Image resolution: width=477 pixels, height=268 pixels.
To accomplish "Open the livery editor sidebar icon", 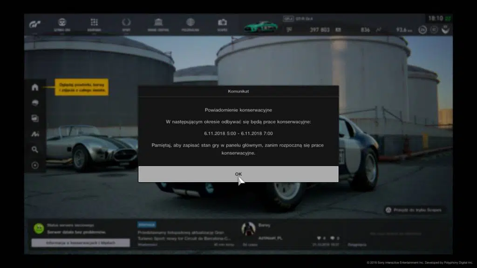I will 35,134.
